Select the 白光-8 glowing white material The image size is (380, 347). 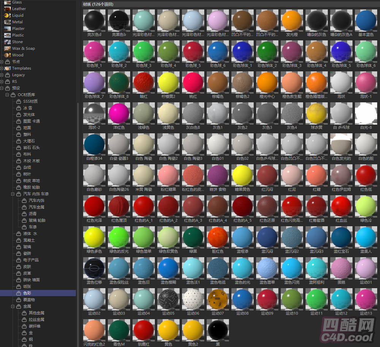click(366, 114)
